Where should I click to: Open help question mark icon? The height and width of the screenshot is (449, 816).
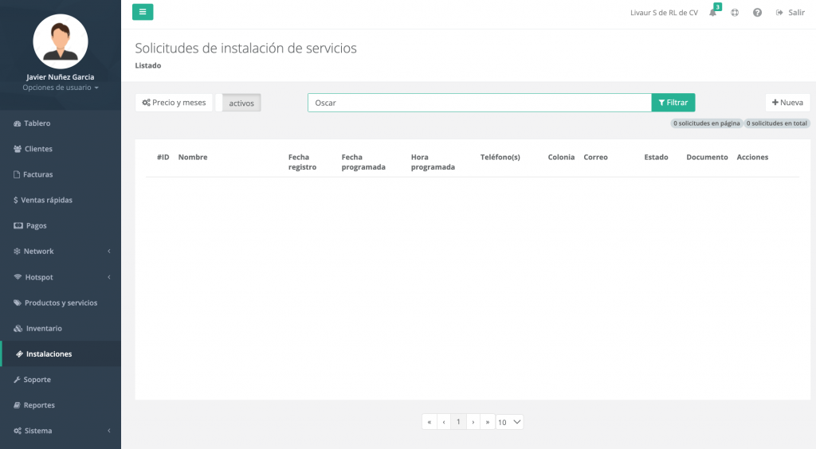coord(757,13)
